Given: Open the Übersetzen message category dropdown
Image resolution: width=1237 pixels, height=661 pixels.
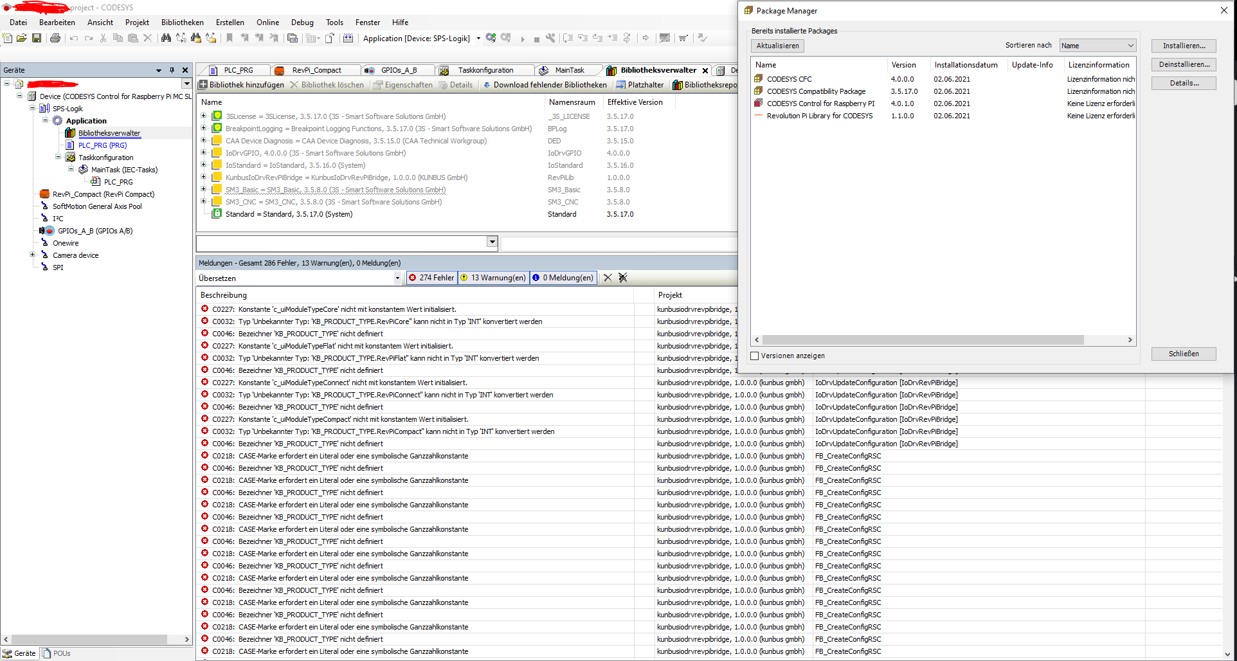Looking at the screenshot, I should [x=397, y=278].
